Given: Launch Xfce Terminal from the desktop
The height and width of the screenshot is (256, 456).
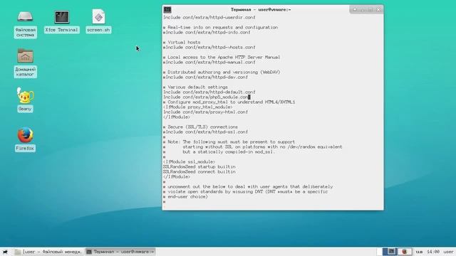Looking at the screenshot, I should tap(62, 22).
